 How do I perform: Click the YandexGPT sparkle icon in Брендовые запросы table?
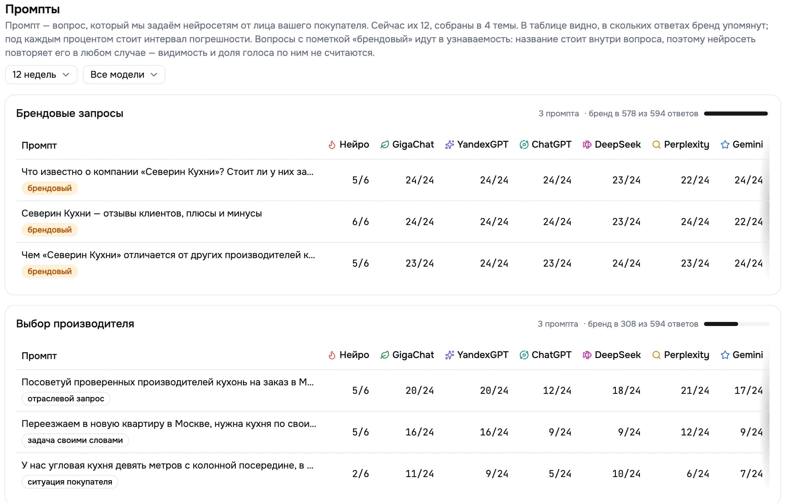click(449, 145)
